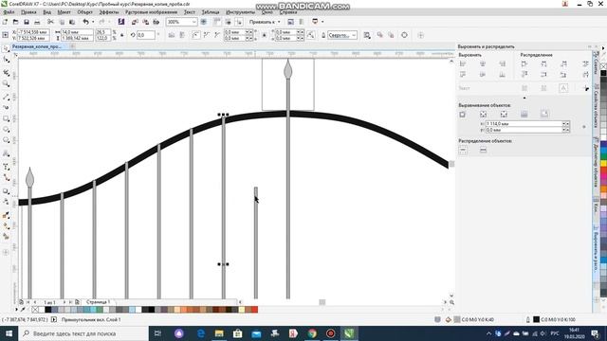Screen dimensions: 607x341
Task: Toggle align to Page edge option
Action: click(483, 114)
